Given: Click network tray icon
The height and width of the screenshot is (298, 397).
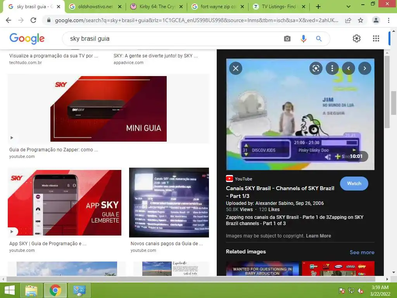Looking at the screenshot, I should click(x=351, y=291).
